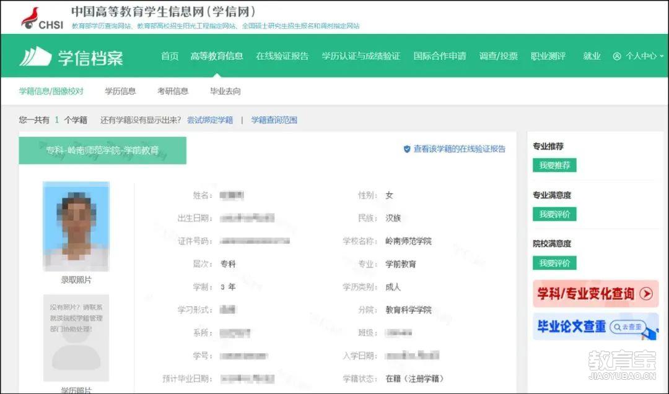Switch to 学籍信息/图像校对 tab
669x394 pixels.
(x=51, y=91)
